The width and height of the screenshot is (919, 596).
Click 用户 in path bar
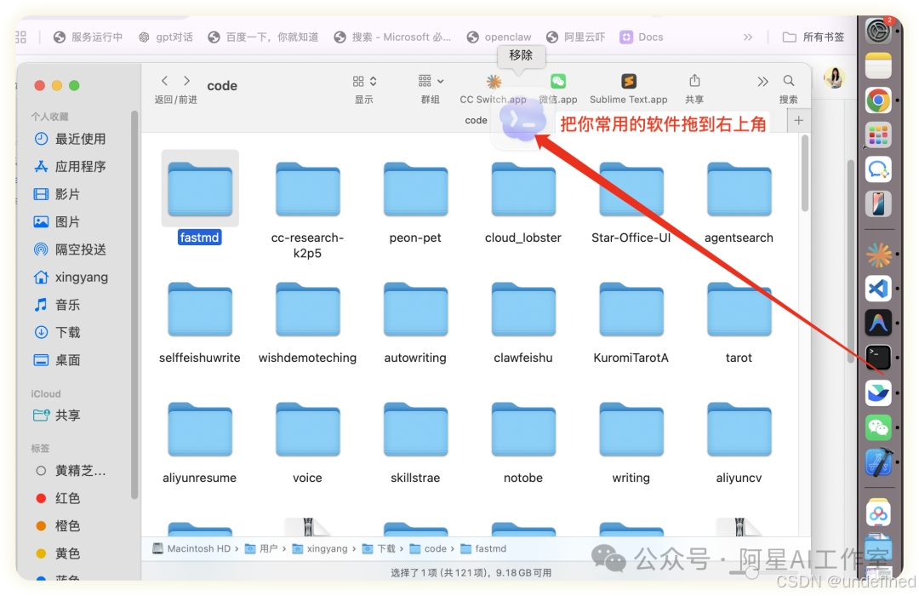point(261,548)
